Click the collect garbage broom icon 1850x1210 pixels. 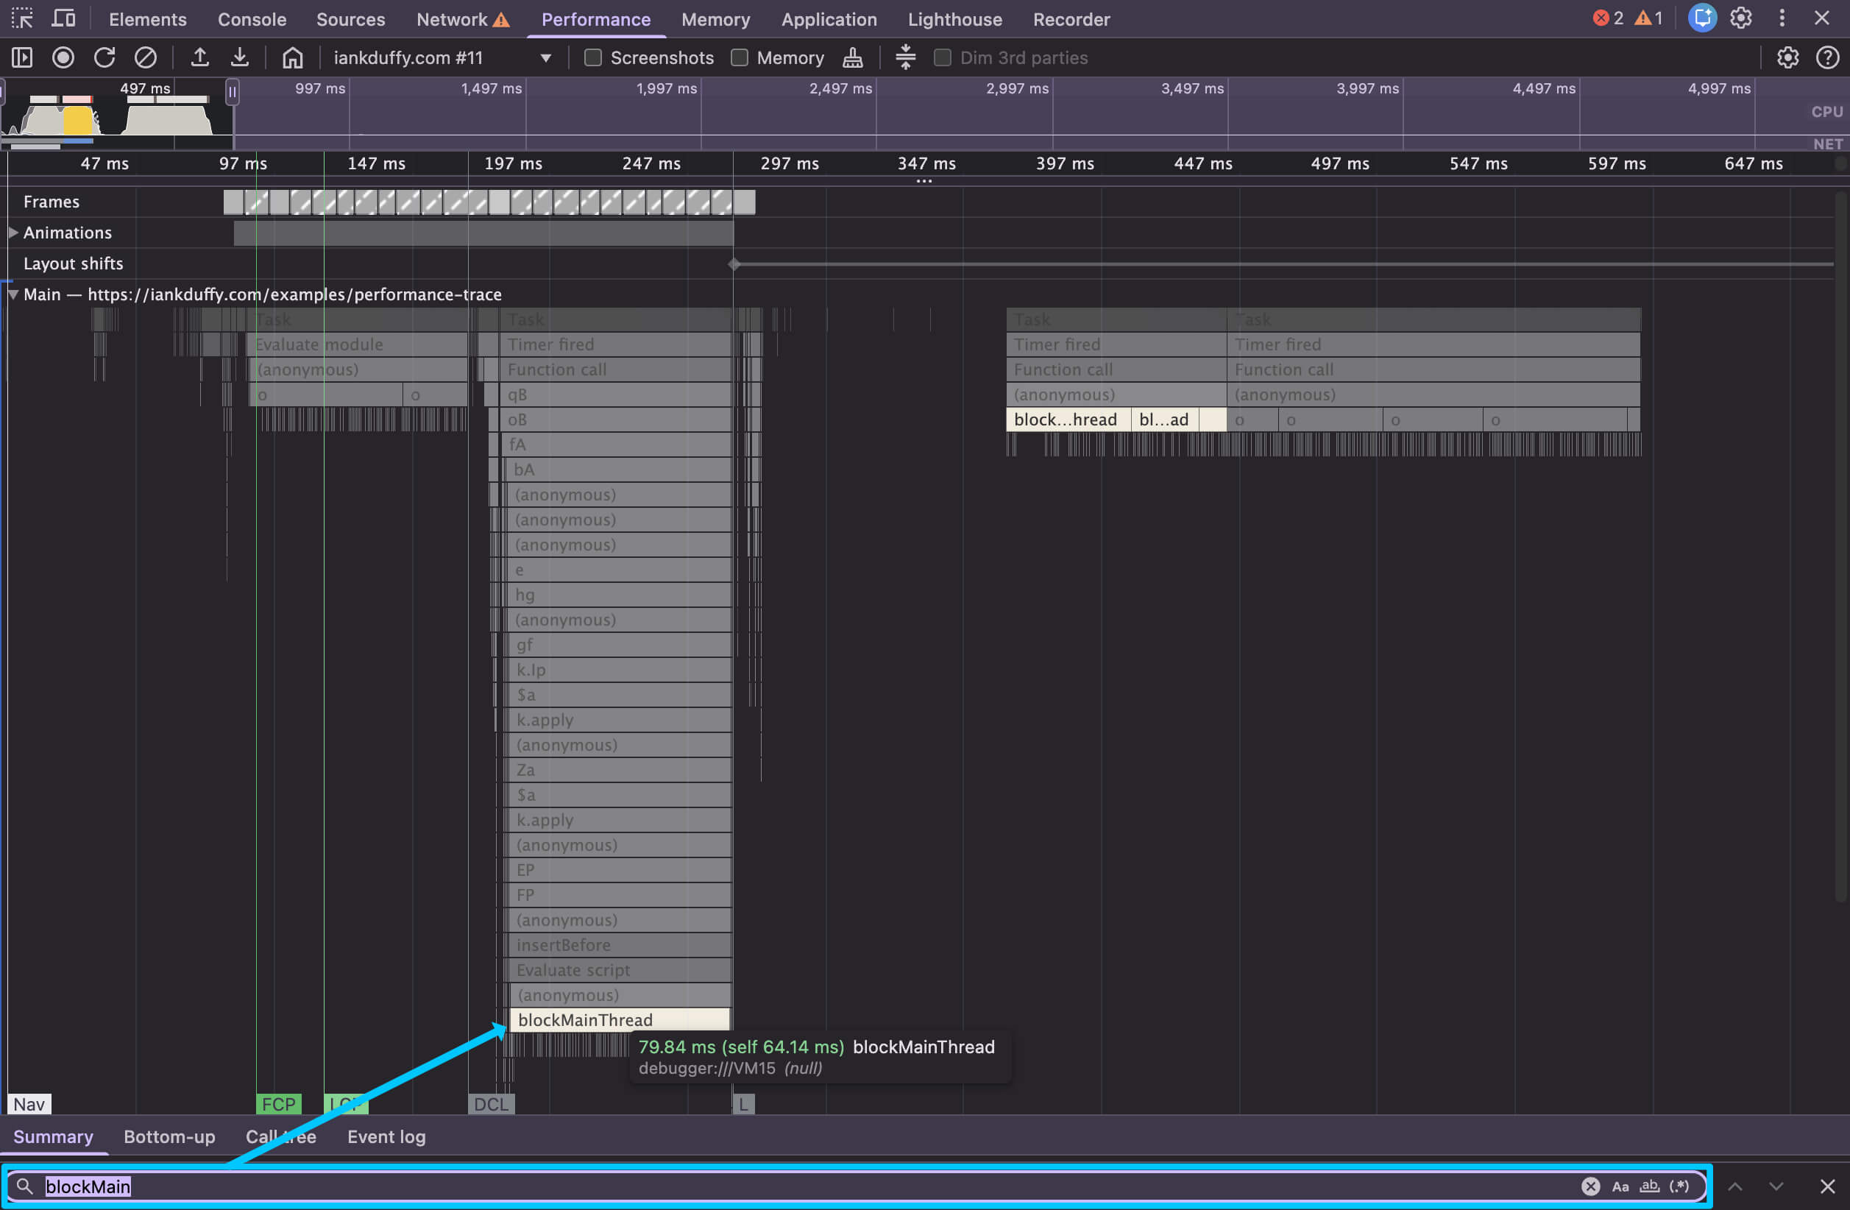(x=853, y=57)
